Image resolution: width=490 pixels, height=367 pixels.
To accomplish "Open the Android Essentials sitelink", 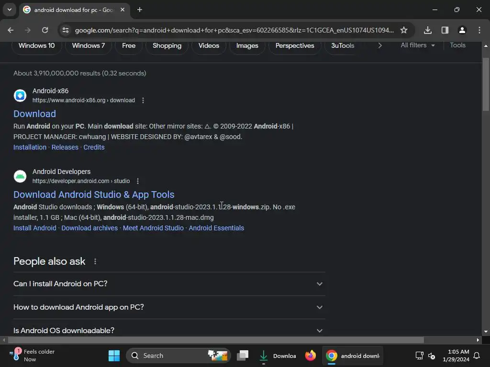I will point(216,228).
